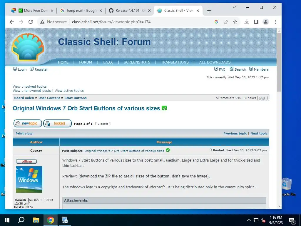The height and width of the screenshot is (226, 301).
Task: Click Gaurav's Windows XP avatar image
Action: pos(29,180)
